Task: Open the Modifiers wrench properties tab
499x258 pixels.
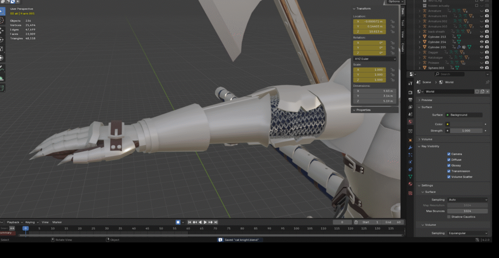Action: click(x=410, y=148)
